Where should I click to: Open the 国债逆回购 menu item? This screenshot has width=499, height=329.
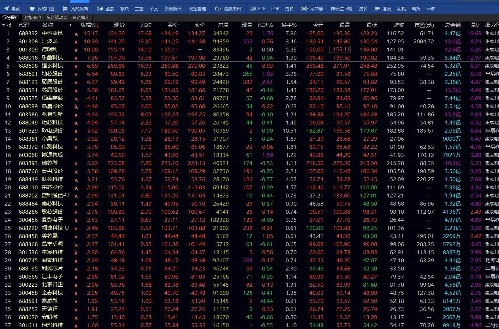pos(341,8)
